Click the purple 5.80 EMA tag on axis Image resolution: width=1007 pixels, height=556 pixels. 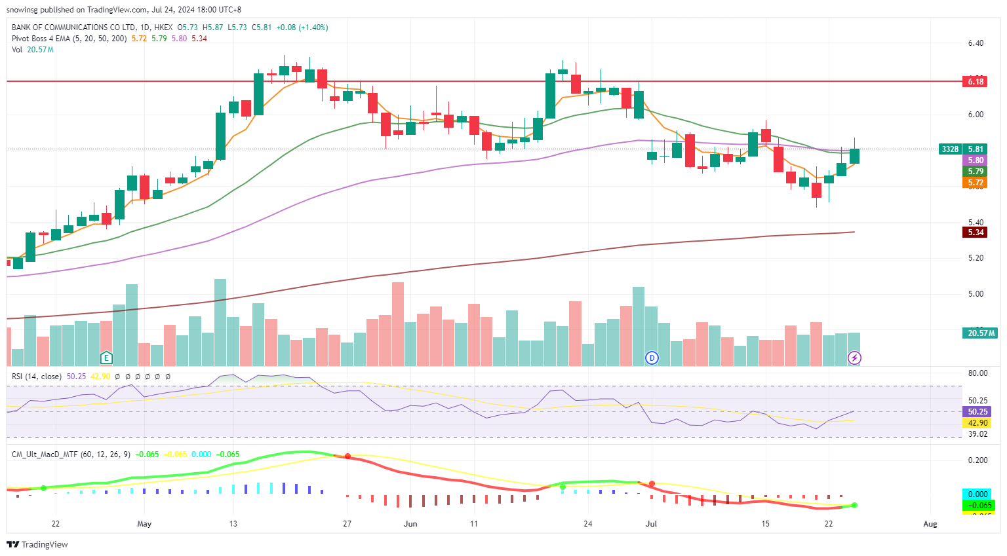point(975,160)
